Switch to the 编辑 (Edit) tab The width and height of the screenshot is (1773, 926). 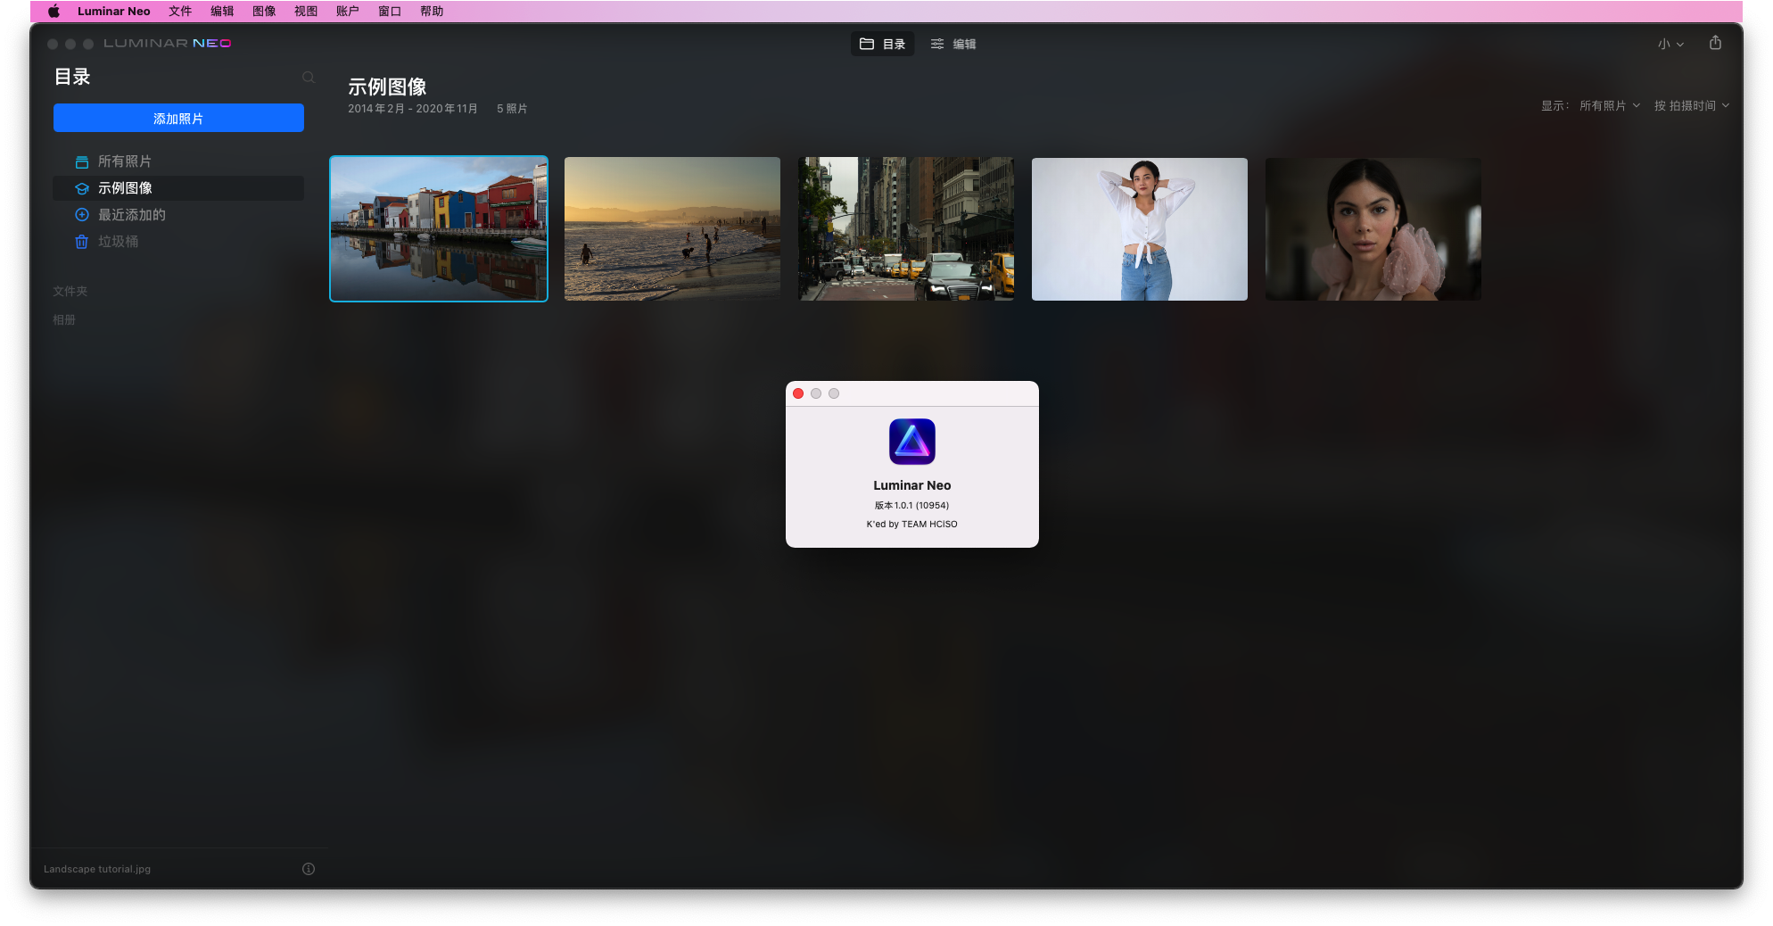pos(953,44)
